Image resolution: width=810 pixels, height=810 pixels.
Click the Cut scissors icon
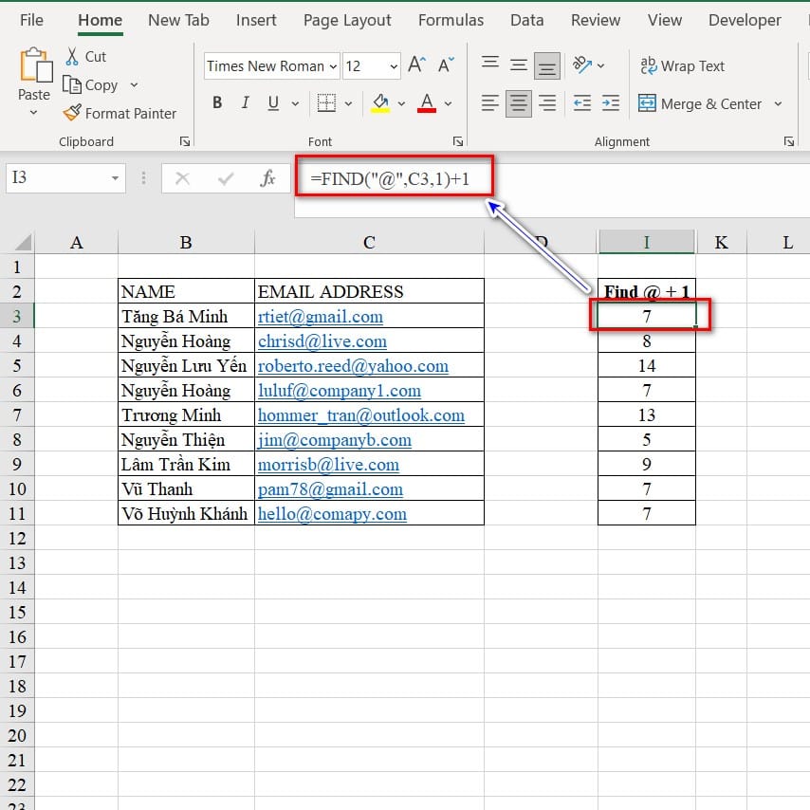[x=72, y=57]
